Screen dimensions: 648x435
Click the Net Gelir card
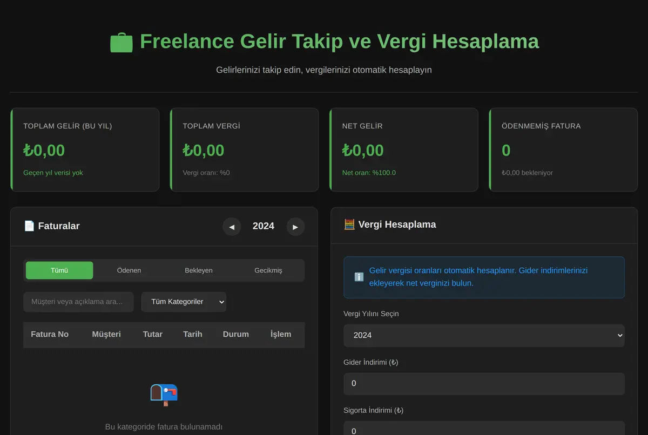pos(404,150)
